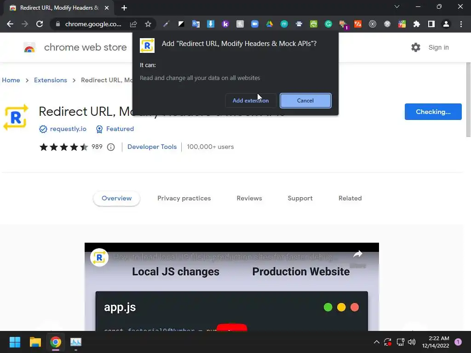This screenshot has height=353, width=471.
Task: Click the Requestly channel avatar in video
Action: (99, 257)
